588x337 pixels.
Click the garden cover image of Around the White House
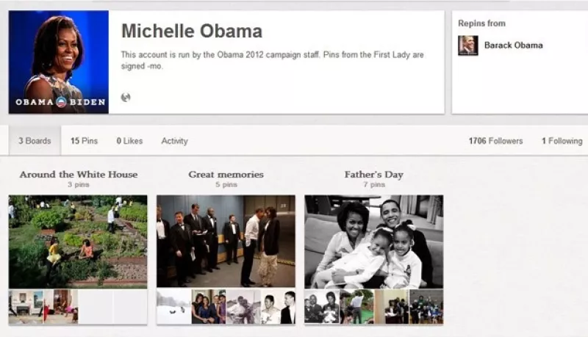[x=78, y=241]
